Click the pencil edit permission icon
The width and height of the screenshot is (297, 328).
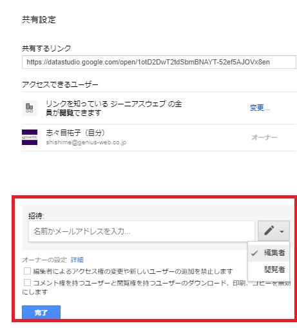pyautogui.click(x=269, y=231)
